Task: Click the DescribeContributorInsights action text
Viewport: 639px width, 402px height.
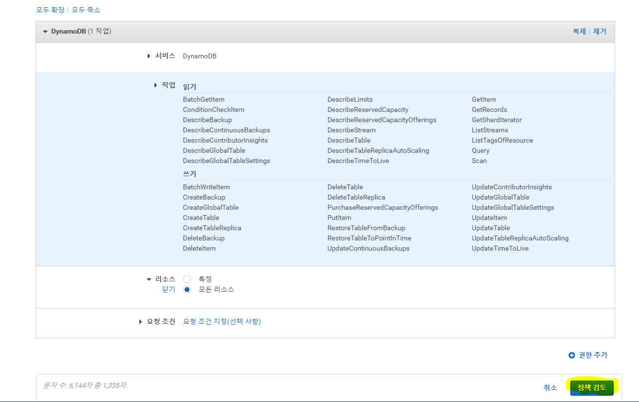Action: pyautogui.click(x=226, y=140)
